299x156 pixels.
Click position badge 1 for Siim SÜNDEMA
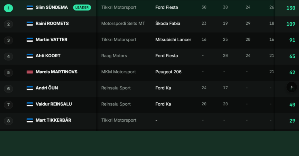point(8,8)
